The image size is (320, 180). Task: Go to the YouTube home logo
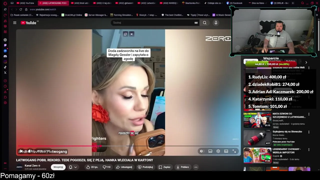28,23
